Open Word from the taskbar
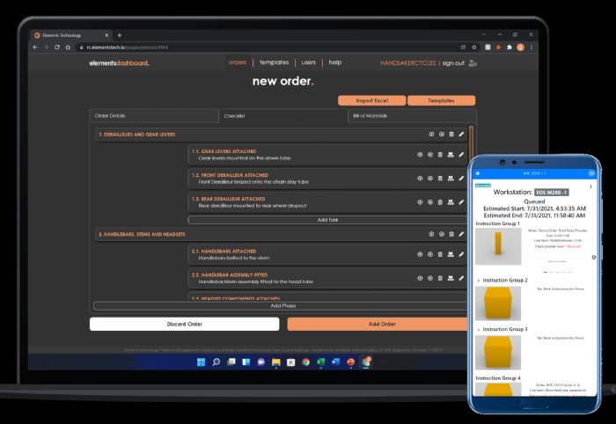Screen dimensions: 616x424 [335, 362]
